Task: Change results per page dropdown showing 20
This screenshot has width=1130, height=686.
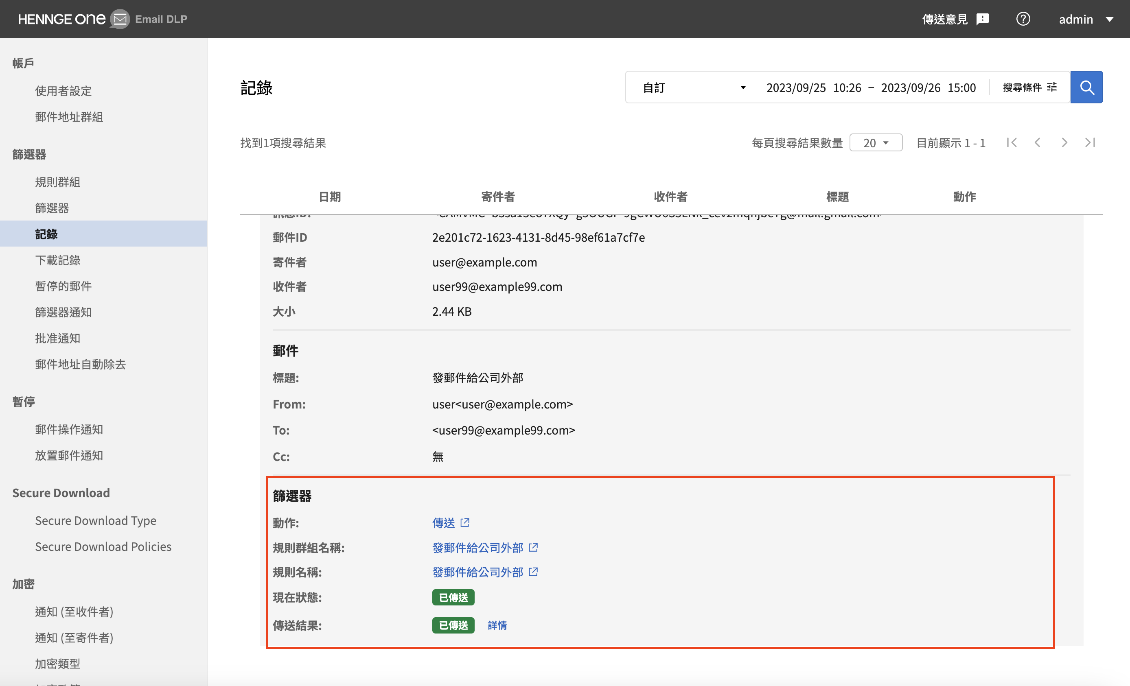Action: [x=876, y=142]
